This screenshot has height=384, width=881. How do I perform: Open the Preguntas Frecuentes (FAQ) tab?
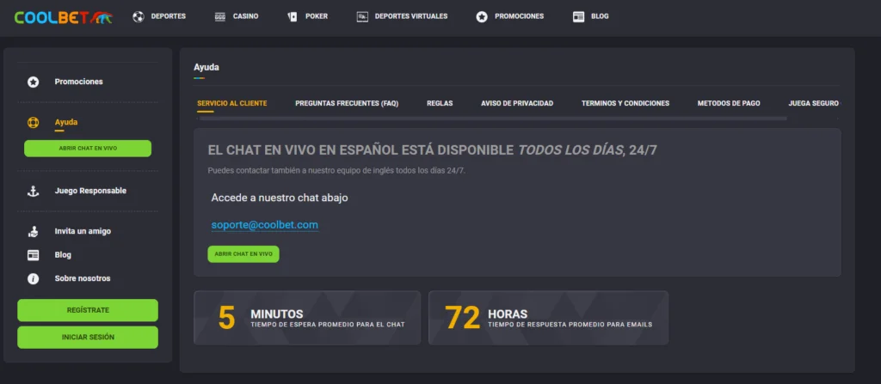tap(347, 103)
